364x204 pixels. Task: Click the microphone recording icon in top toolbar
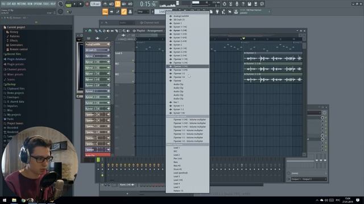pyautogui.click(x=237, y=4)
